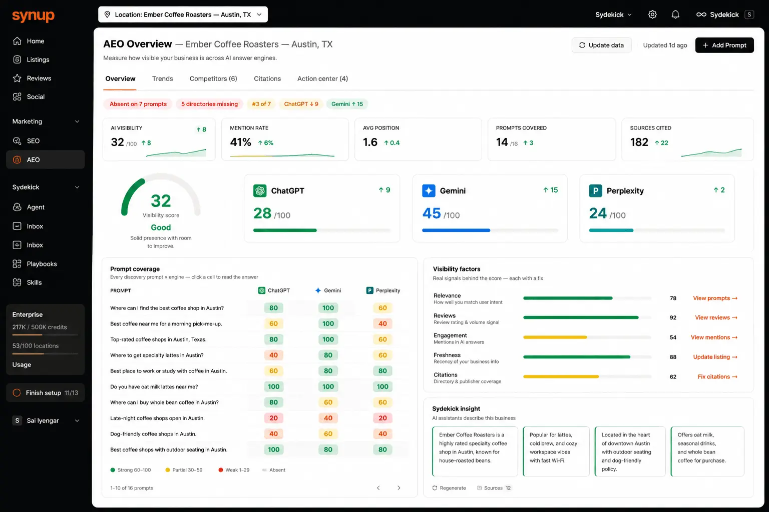Show notifications with the bell icon
Screen dimensions: 769x512
(675, 14)
